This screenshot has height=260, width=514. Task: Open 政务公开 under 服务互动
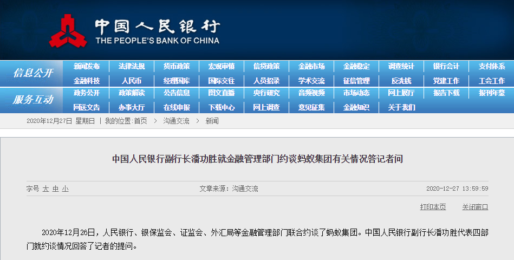point(87,93)
